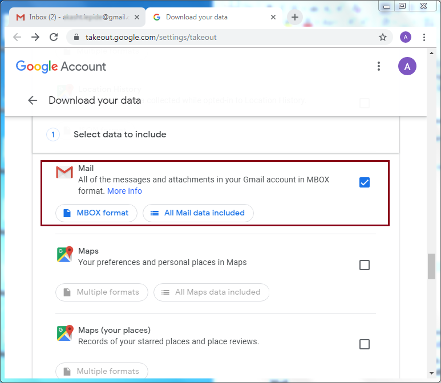Click the scrollbar up arrow
This screenshot has width=441, height=383.
click(x=431, y=53)
